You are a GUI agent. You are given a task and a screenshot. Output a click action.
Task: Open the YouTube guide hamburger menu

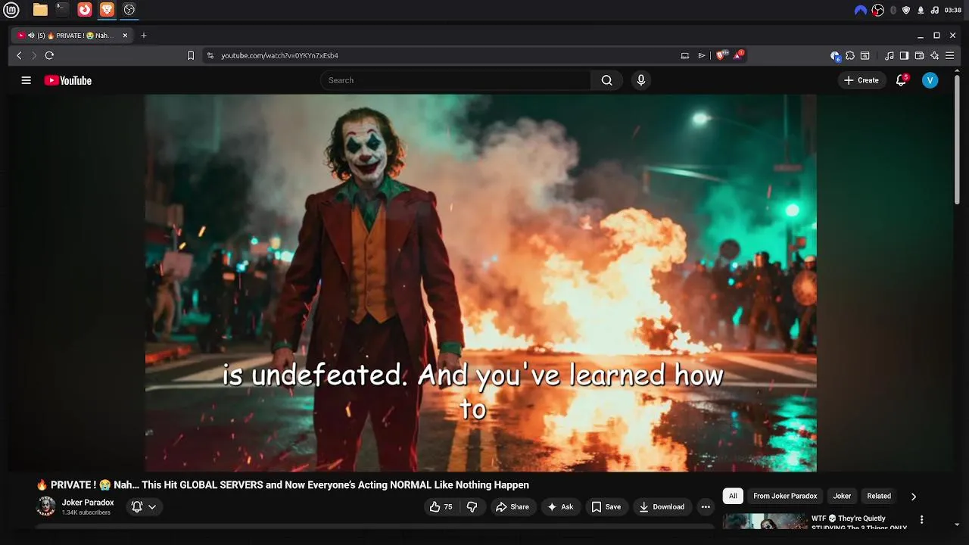point(26,80)
